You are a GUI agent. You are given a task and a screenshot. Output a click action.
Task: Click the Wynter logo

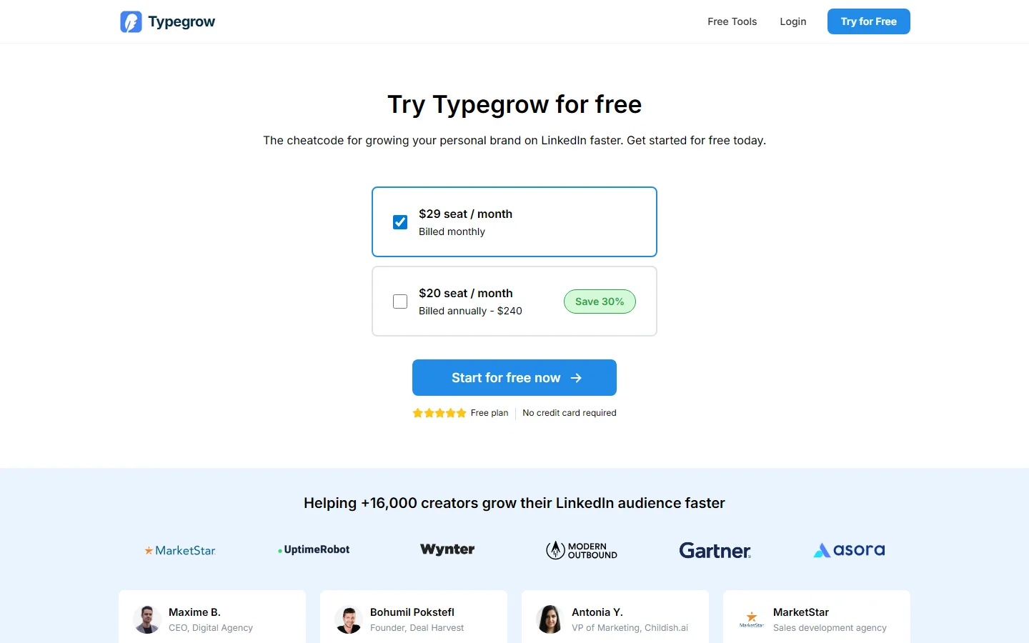[x=447, y=549]
